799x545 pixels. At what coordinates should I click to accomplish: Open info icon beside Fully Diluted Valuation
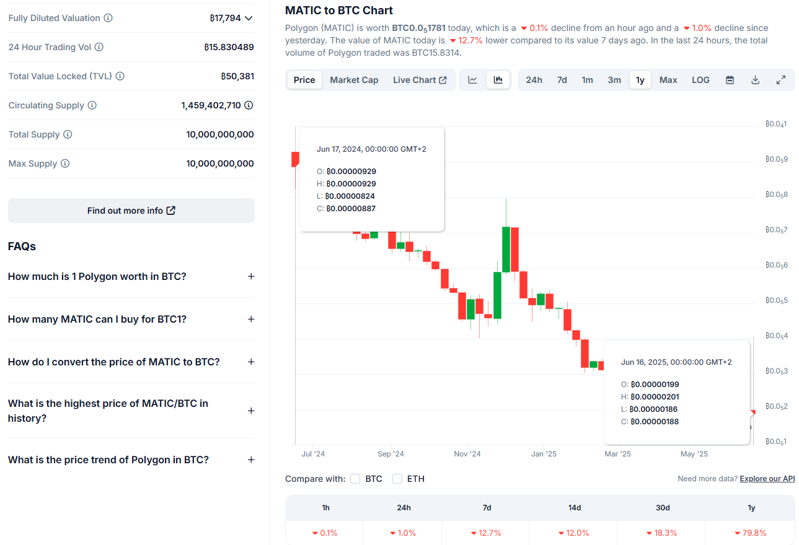(108, 18)
